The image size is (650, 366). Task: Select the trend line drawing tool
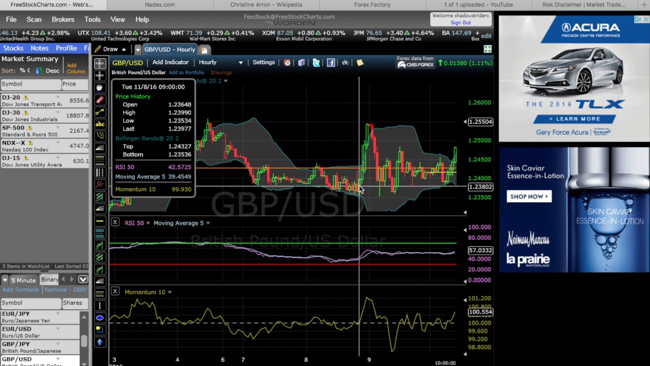coord(100,112)
